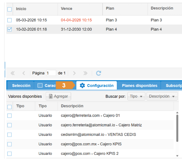The height and width of the screenshot is (165, 182).
Task: Go to the previous page arrow
Action: (x=24, y=73)
